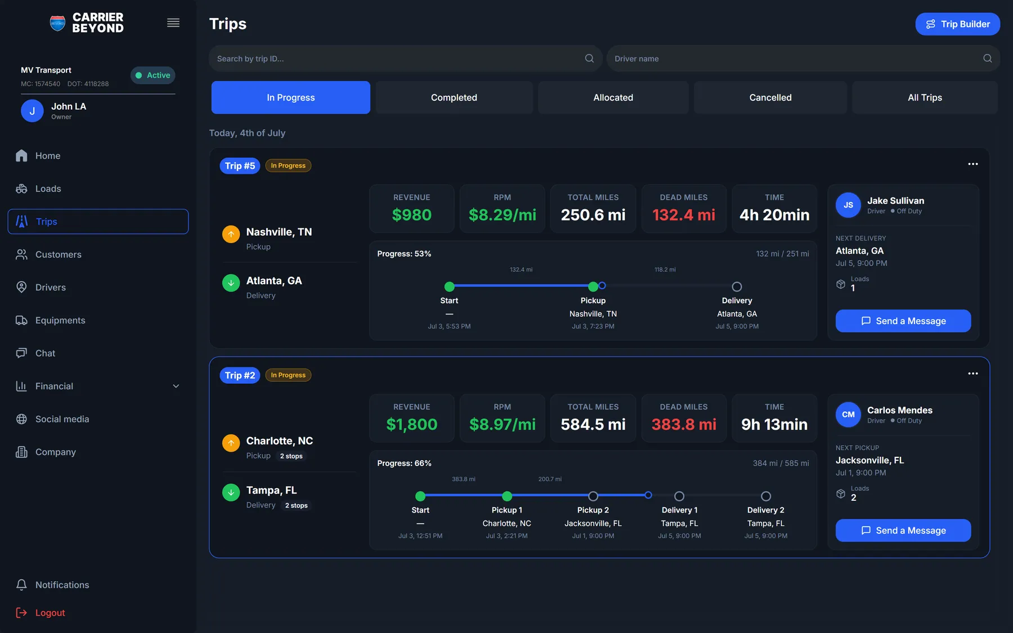Click Charlotte pickup 2 stops badge
Screen dimensions: 1013x633
click(x=292, y=456)
